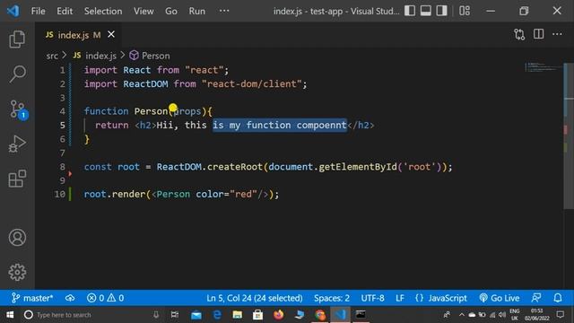
Task: Open the View menu
Action: click(143, 11)
